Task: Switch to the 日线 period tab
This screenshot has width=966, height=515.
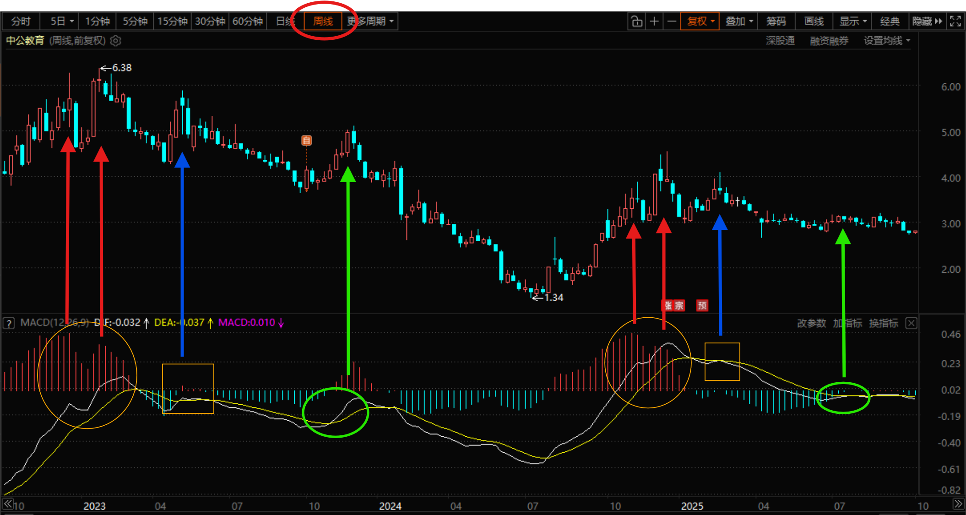Action: pyautogui.click(x=285, y=22)
